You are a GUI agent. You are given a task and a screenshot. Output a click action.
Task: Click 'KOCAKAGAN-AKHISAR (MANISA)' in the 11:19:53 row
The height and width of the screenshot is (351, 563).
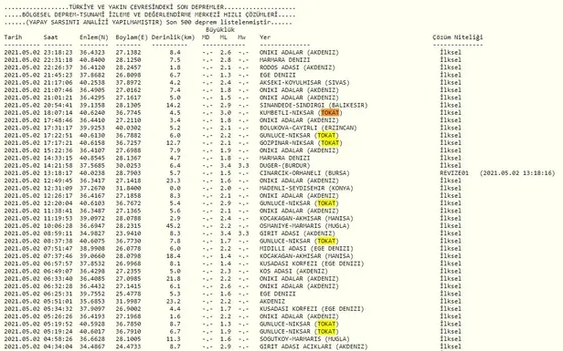(x=306, y=218)
